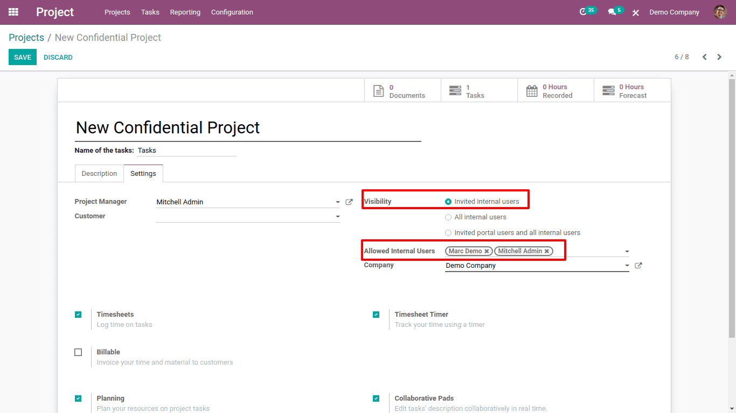Image resolution: width=736 pixels, height=413 pixels.
Task: Uncheck the Timesheet Timer checkbox
Action: (376, 315)
